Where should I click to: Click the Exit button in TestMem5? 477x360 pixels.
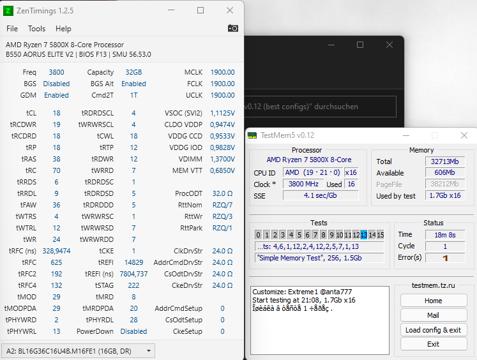[434, 344]
